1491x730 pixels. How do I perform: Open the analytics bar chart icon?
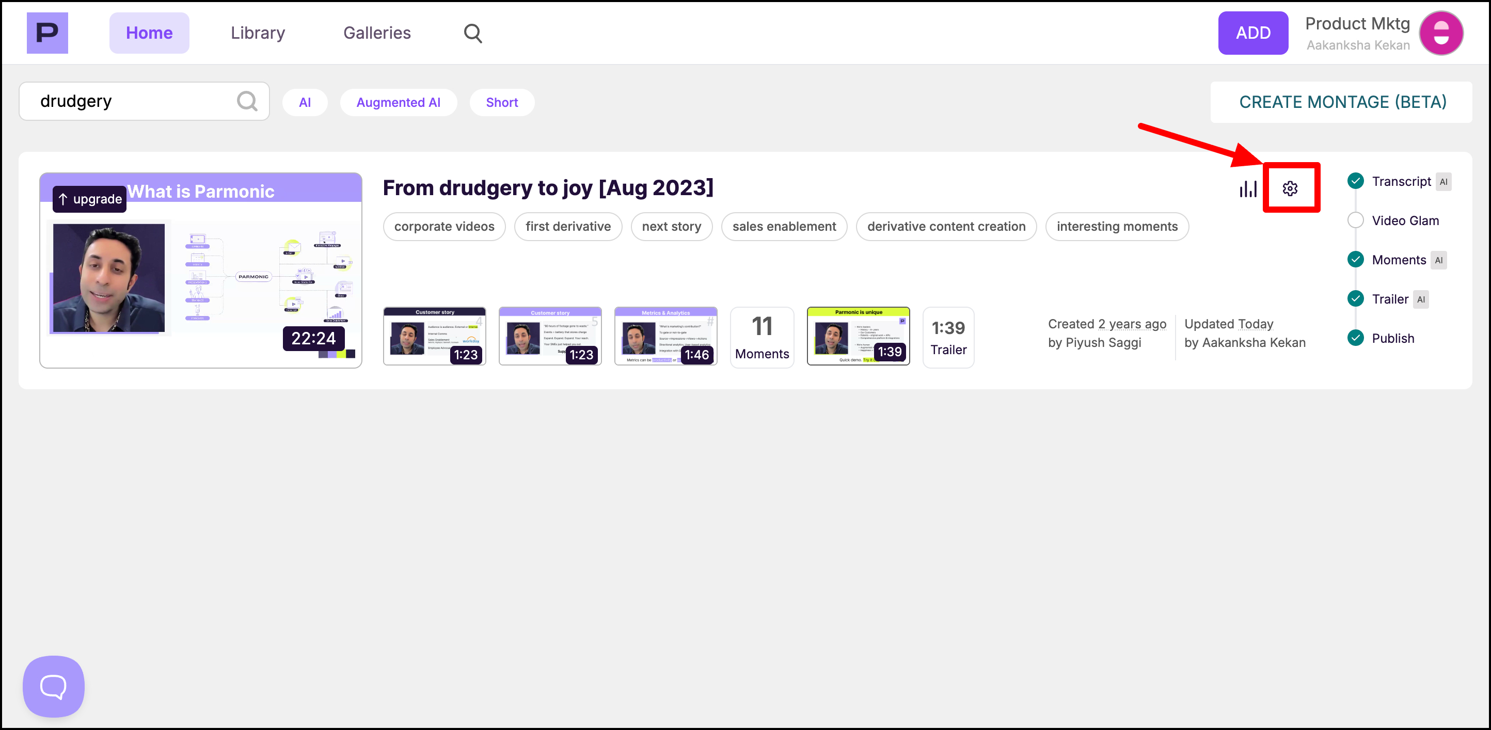[1248, 189]
